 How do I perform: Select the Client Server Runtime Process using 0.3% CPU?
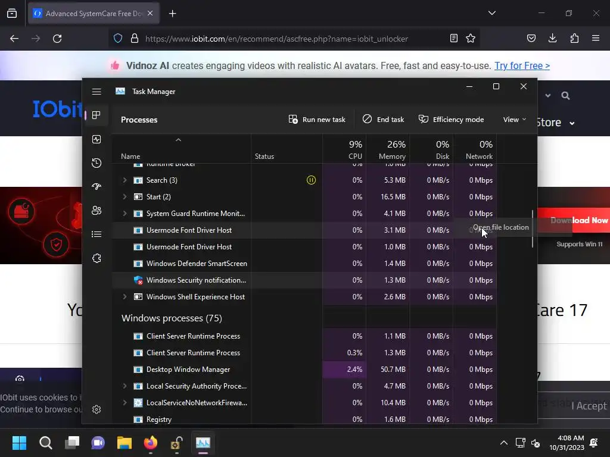304,353
